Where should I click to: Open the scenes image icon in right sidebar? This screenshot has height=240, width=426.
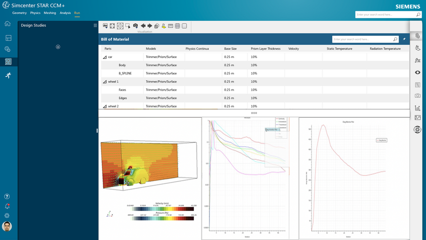click(418, 118)
